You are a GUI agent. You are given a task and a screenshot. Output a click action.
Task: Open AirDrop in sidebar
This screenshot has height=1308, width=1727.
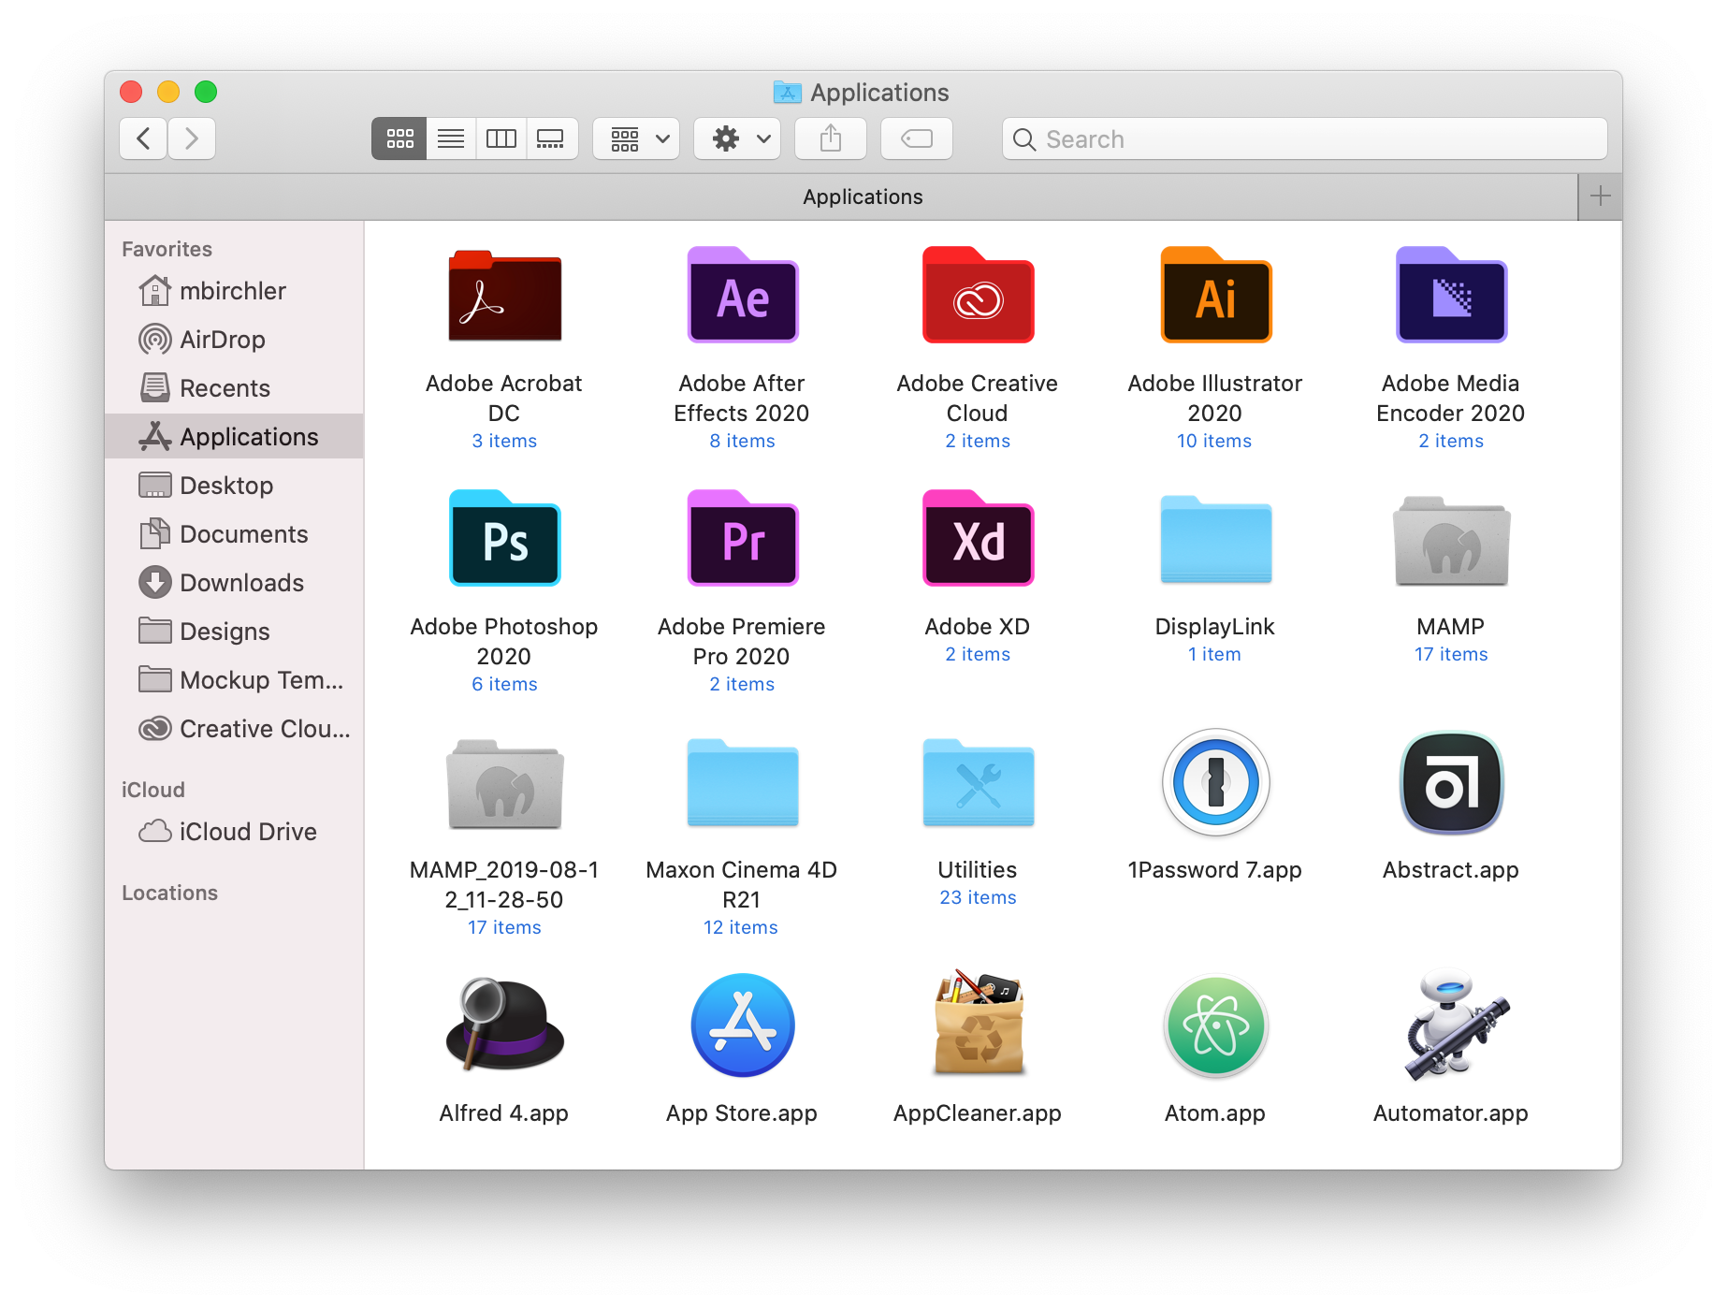coord(234,340)
